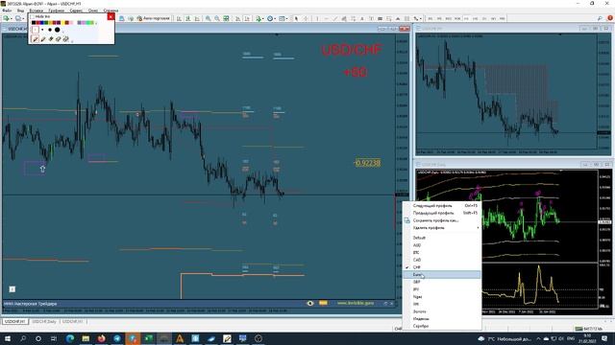Pick the green ink color swatch
This screenshot has height=345, width=615.
pyautogui.click(x=46, y=23)
